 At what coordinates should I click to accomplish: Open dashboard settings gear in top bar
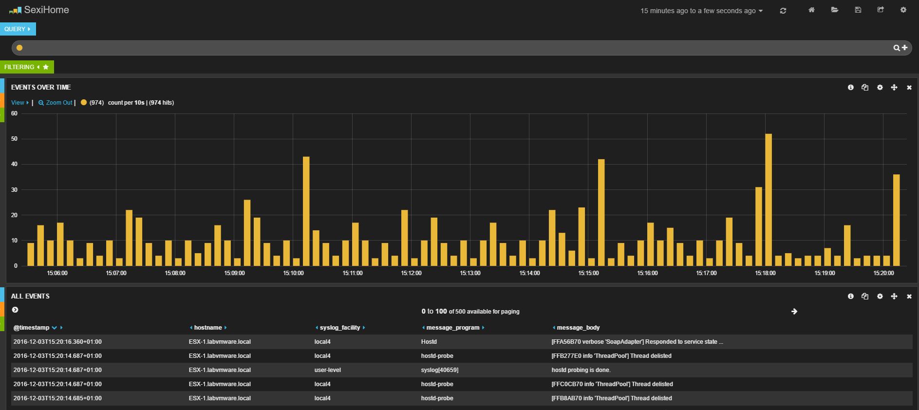pos(903,10)
